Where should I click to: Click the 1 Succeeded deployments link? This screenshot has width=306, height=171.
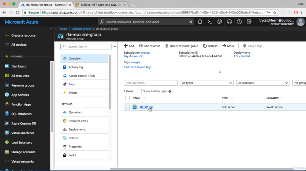click(x=242, y=56)
